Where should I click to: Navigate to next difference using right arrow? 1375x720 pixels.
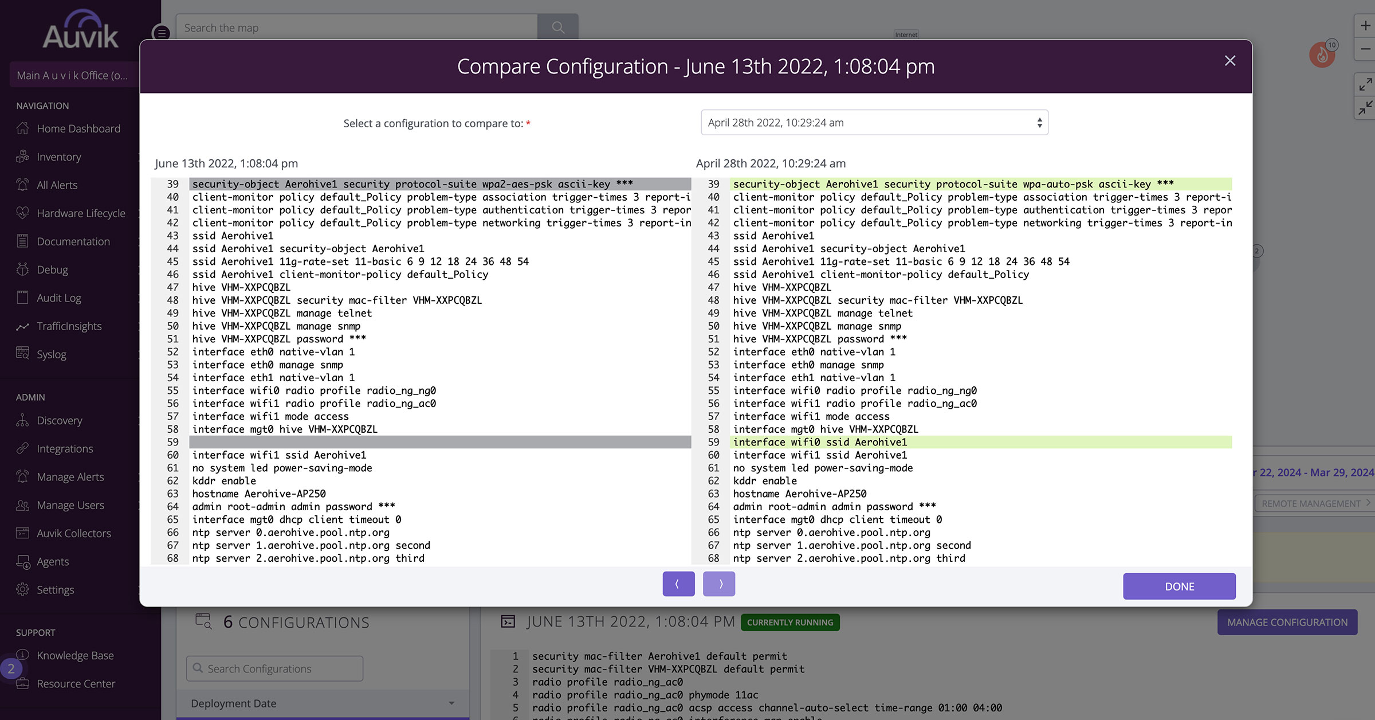(718, 584)
